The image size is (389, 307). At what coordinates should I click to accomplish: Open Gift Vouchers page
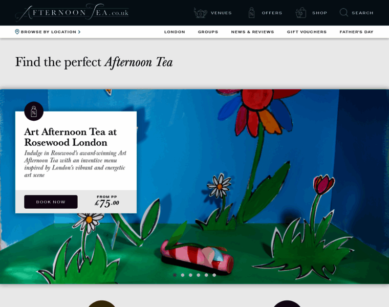coord(307,32)
